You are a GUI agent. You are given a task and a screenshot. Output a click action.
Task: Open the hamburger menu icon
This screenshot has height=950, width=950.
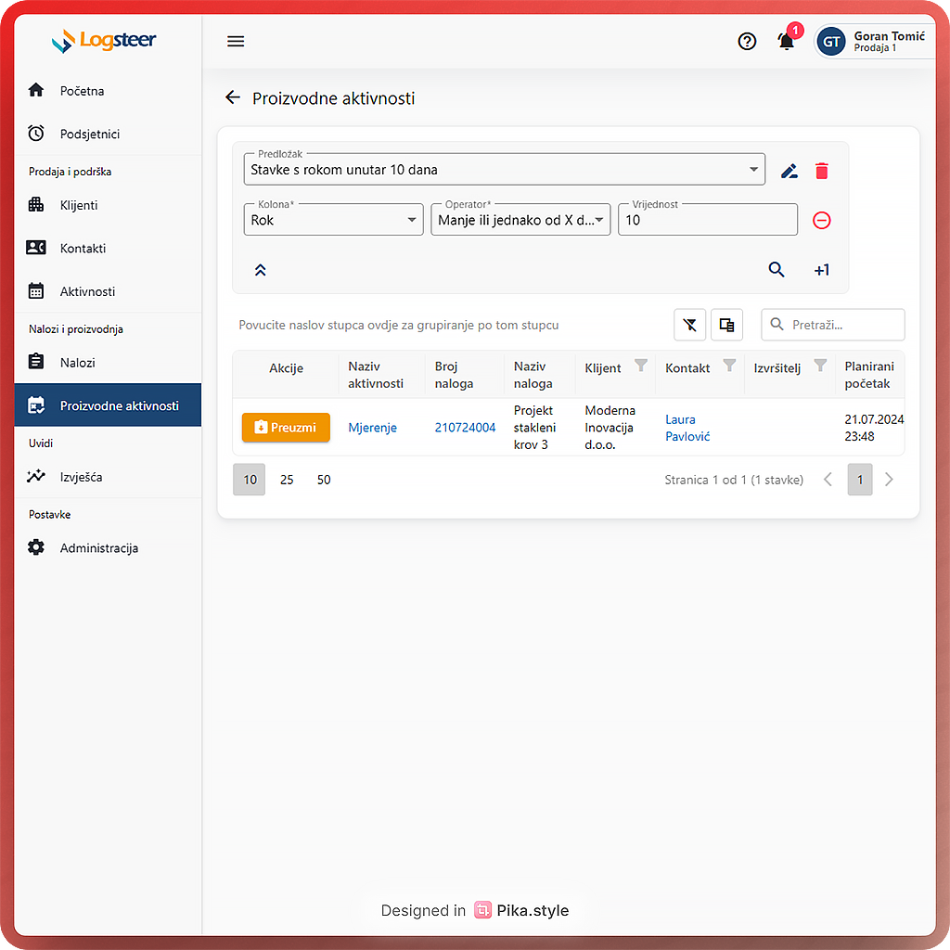[236, 41]
